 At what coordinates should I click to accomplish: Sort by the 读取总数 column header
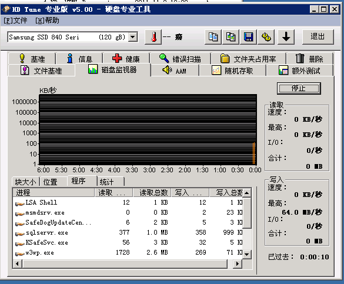click(152, 192)
